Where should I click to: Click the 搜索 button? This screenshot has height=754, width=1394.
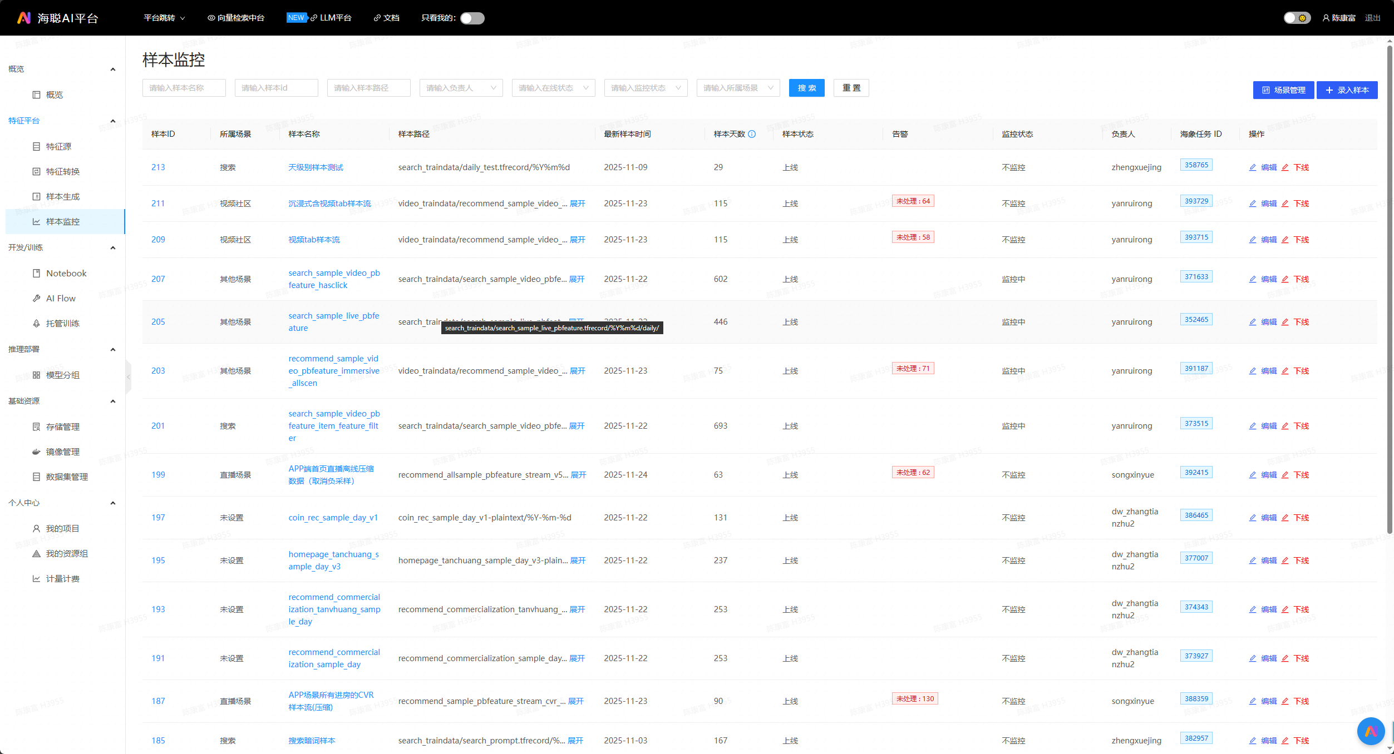806,88
